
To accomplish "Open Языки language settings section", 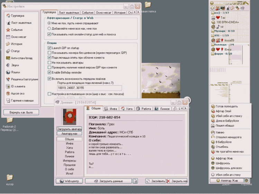I will point(13,72).
